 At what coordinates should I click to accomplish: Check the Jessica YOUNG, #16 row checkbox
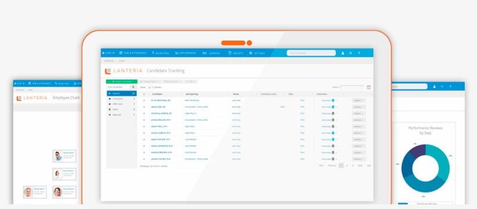pyautogui.click(x=144, y=159)
